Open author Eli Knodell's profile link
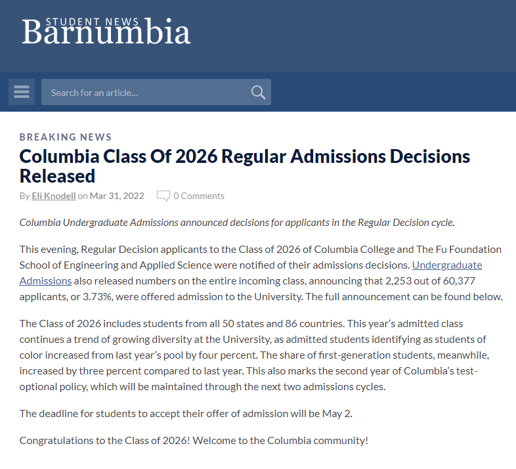This screenshot has width=516, height=469. click(x=54, y=196)
